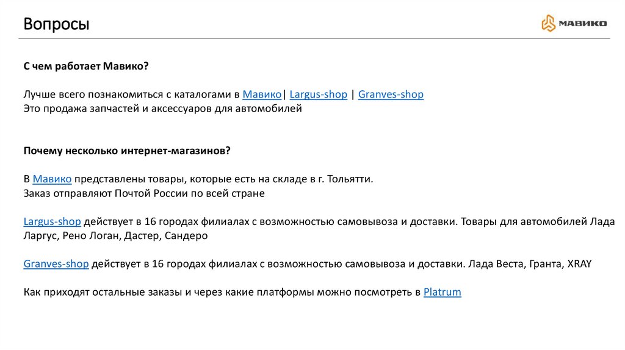Select heading "Почему несколько интернет-магазинов?"

(127, 151)
